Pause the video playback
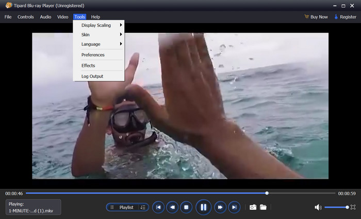361x219 pixels. (x=203, y=207)
